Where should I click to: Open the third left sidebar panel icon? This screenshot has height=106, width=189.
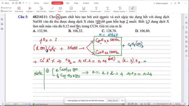2,29
